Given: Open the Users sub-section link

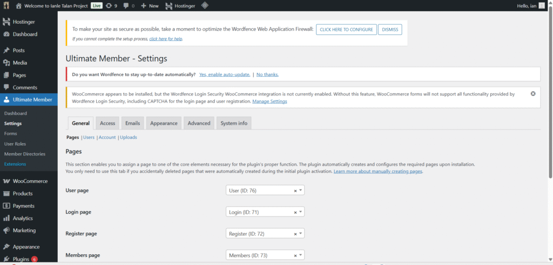Looking at the screenshot, I should click(89, 138).
